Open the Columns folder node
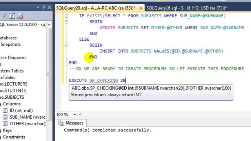The image size is (251, 141). 12,104
